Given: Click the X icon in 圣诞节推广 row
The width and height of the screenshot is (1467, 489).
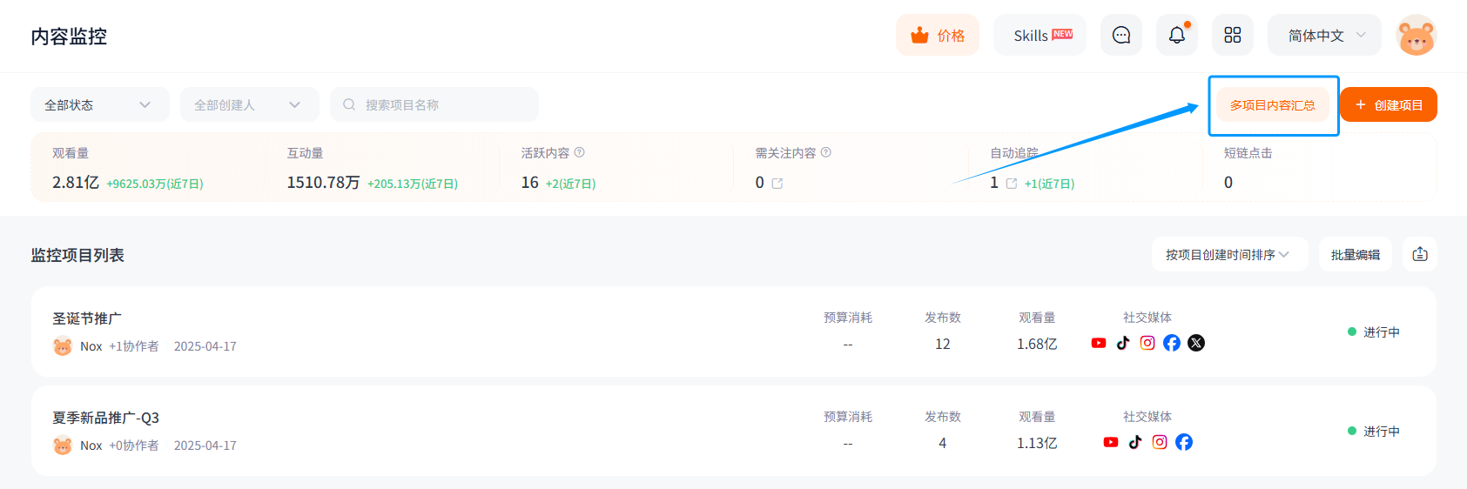Looking at the screenshot, I should [1196, 343].
